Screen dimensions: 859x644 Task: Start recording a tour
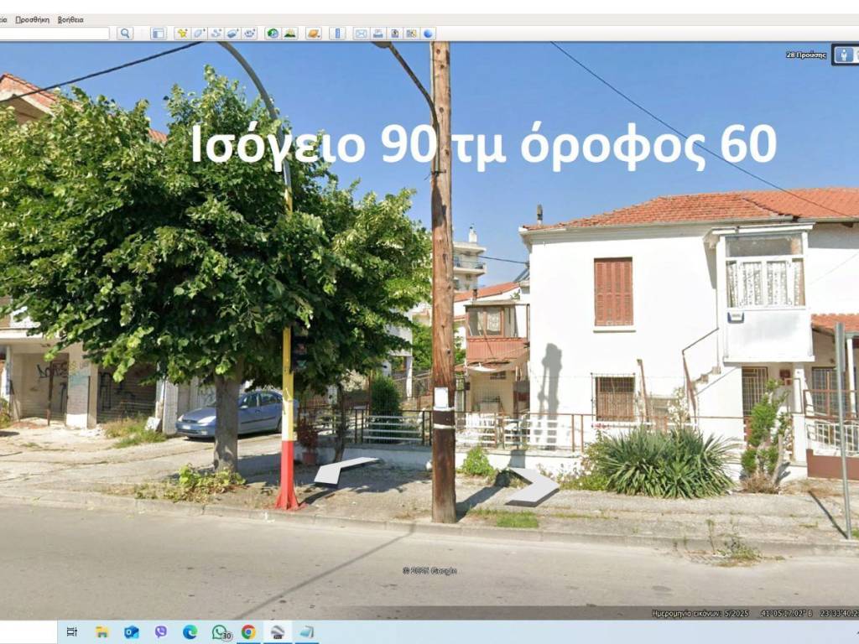tap(249, 34)
